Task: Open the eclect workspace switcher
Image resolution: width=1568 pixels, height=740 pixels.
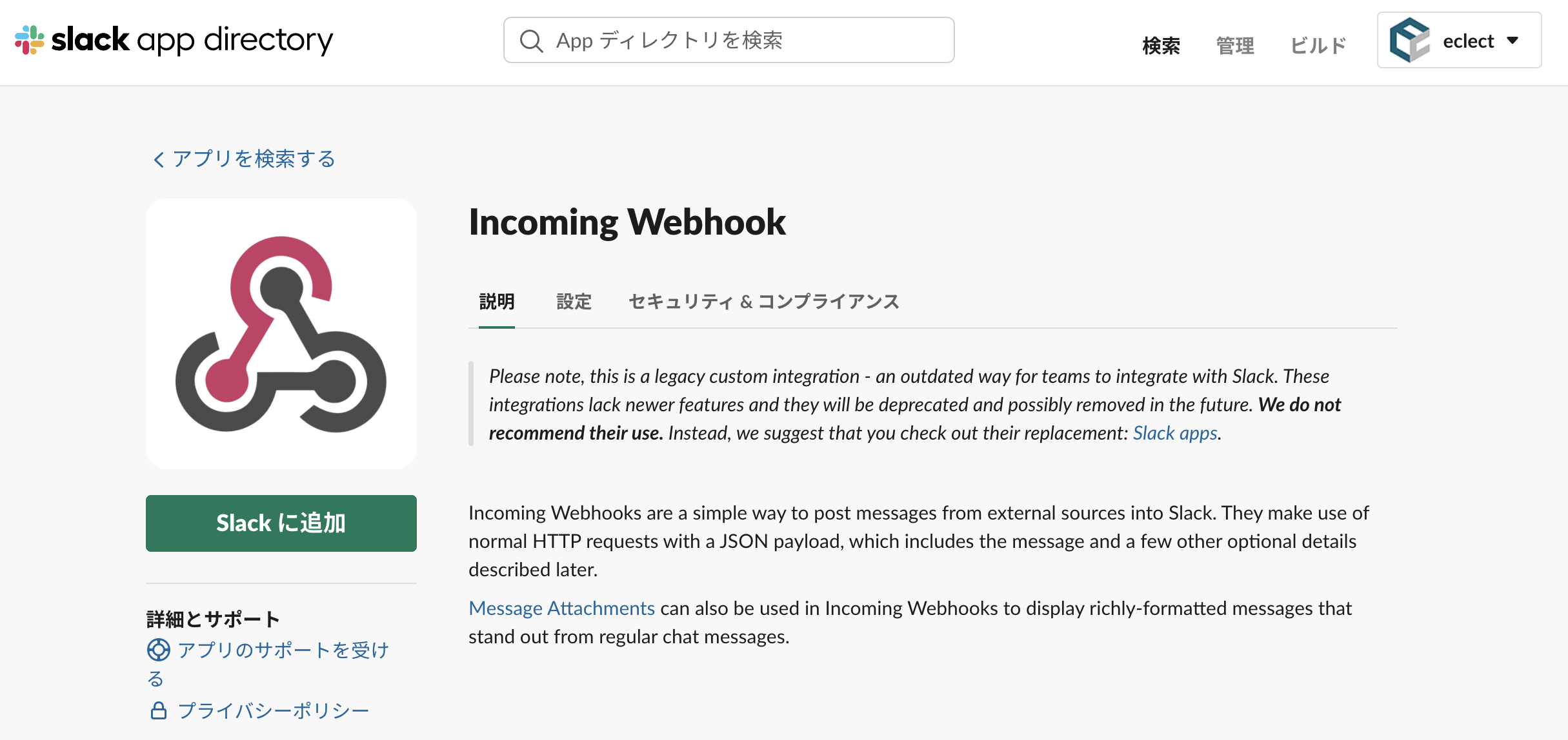Action: click(x=1460, y=40)
